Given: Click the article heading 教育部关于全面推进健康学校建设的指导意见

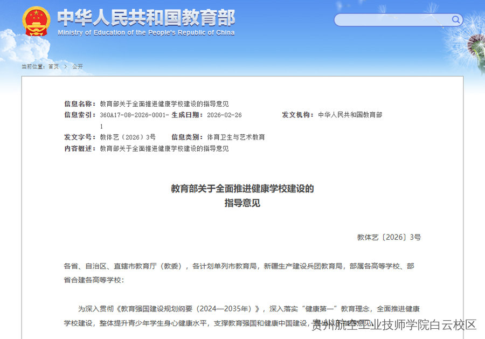Looking at the screenshot, I should pos(242,189).
